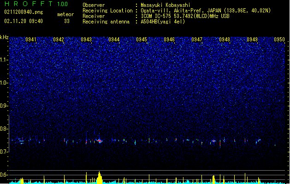Image resolution: width=290 pixels, height=184 pixels.
Task: Click the 0944 time marker
Action: click(114, 40)
